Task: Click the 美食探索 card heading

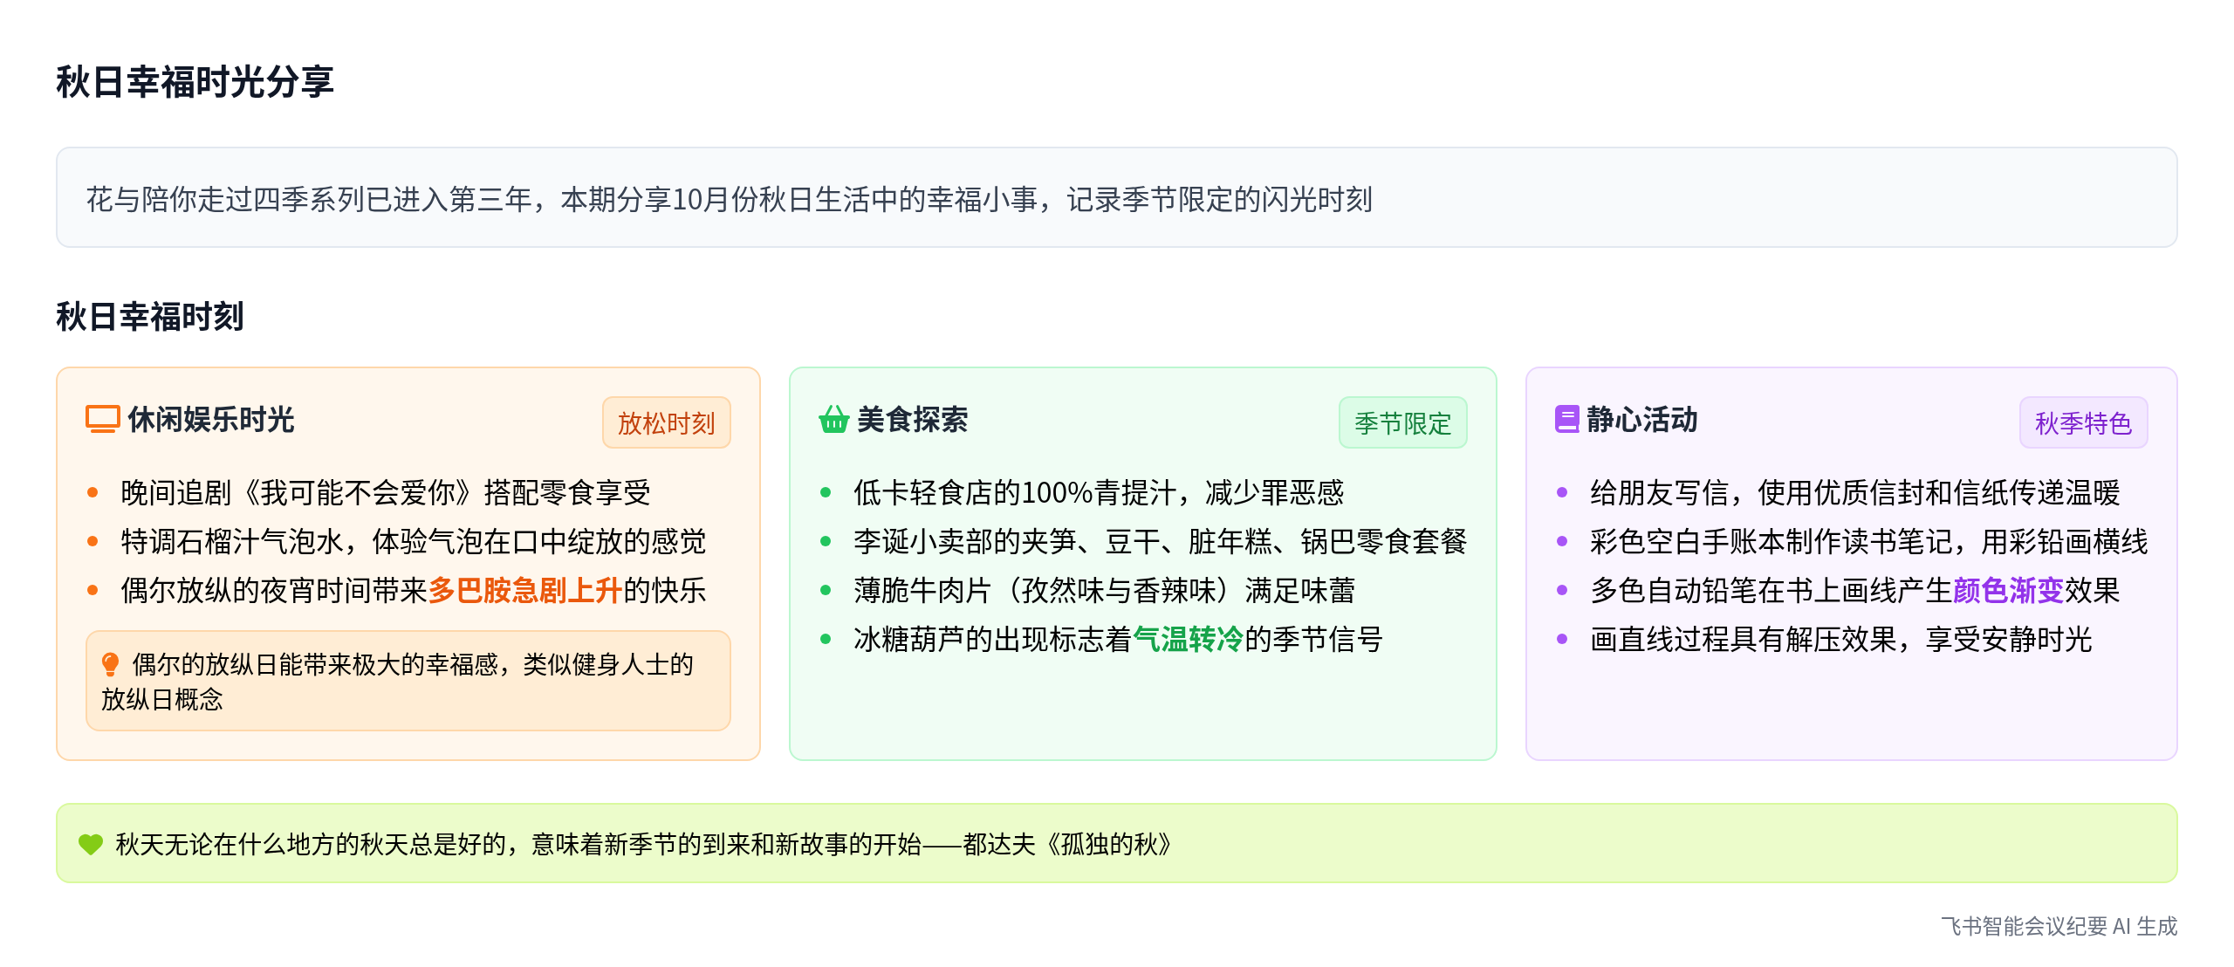Action: click(x=912, y=420)
